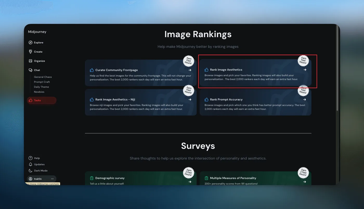Image resolution: width=364 pixels, height=209 pixels.
Task: Start the Demographic survey
Action: [x=141, y=178]
